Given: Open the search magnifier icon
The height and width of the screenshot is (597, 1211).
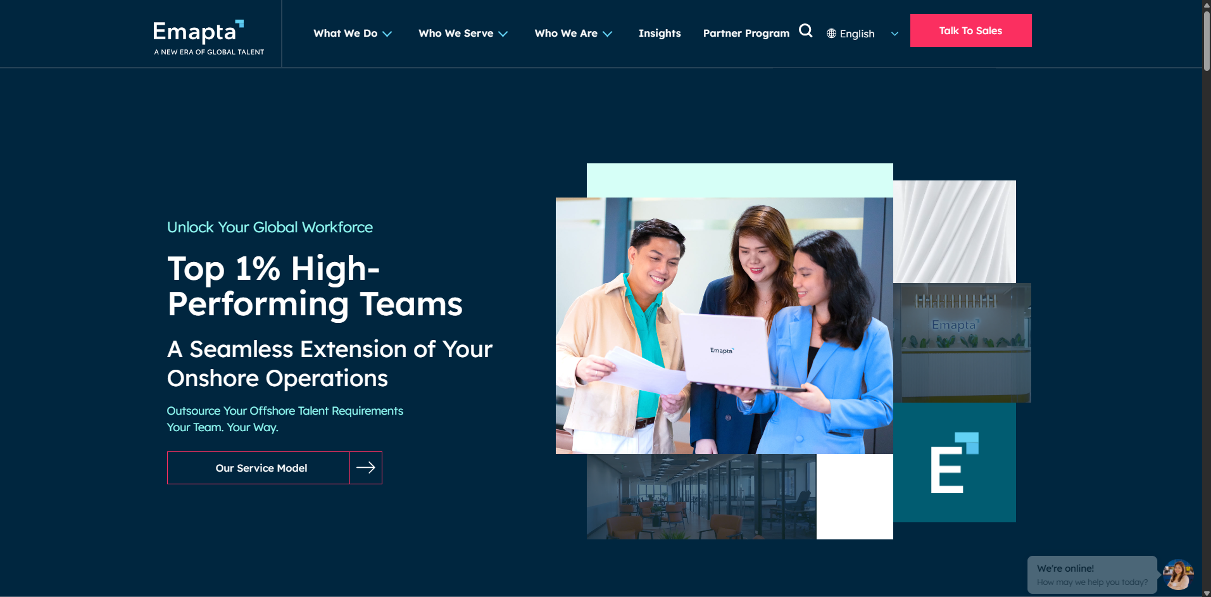Looking at the screenshot, I should 805,30.
